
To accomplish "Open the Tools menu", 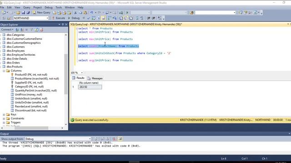I will pyautogui.click(x=59, y=7).
